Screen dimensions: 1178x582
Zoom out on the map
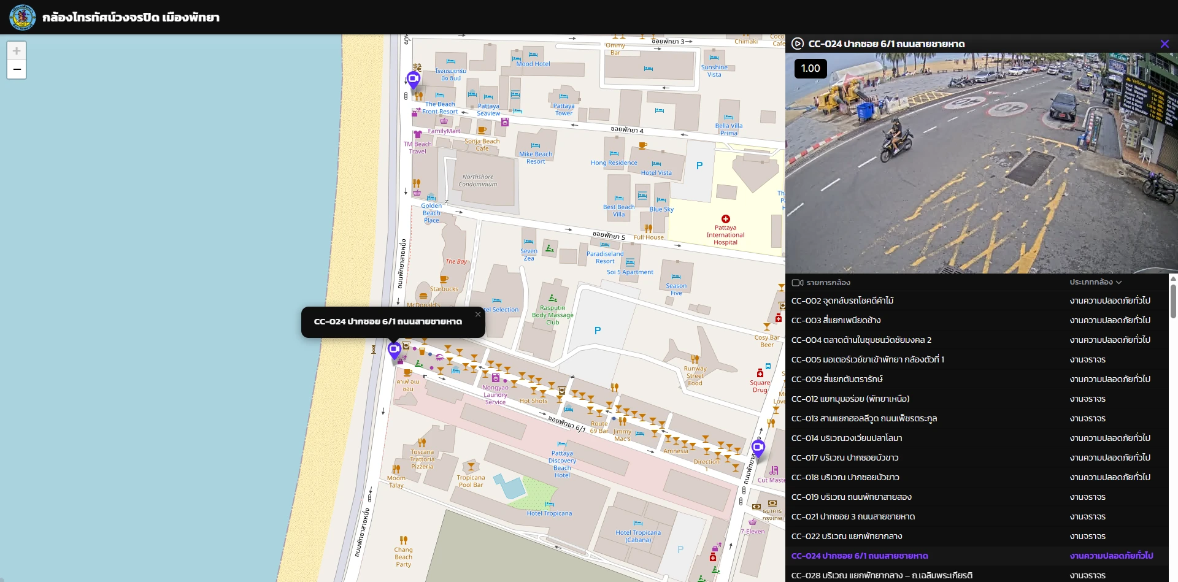tap(17, 69)
